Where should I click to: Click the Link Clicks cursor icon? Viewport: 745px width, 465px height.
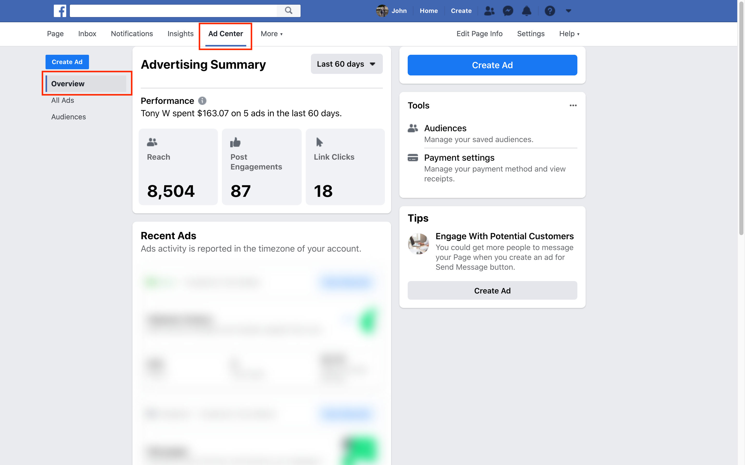[319, 142]
